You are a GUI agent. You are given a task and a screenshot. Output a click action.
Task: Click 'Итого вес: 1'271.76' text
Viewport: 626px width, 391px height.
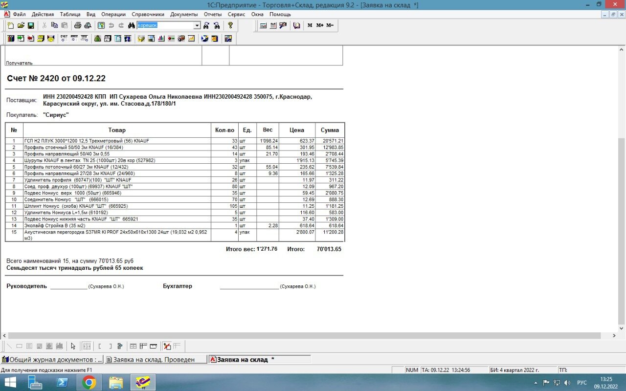[251, 249]
